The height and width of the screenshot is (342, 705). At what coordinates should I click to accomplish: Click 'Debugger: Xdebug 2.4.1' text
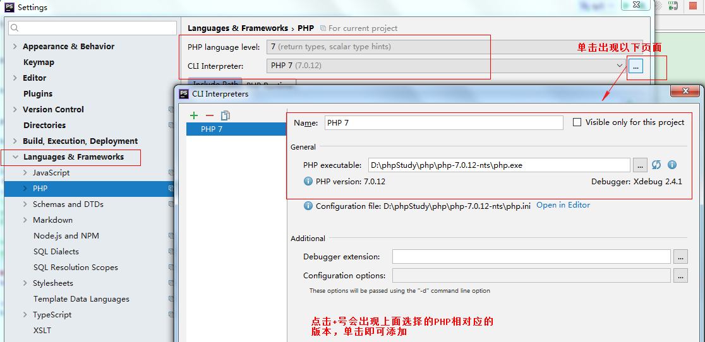click(x=637, y=182)
